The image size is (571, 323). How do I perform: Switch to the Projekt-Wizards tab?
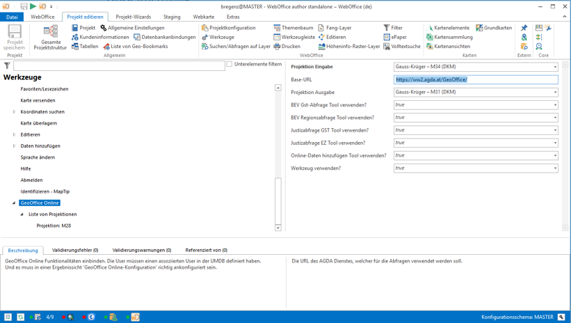pos(134,17)
